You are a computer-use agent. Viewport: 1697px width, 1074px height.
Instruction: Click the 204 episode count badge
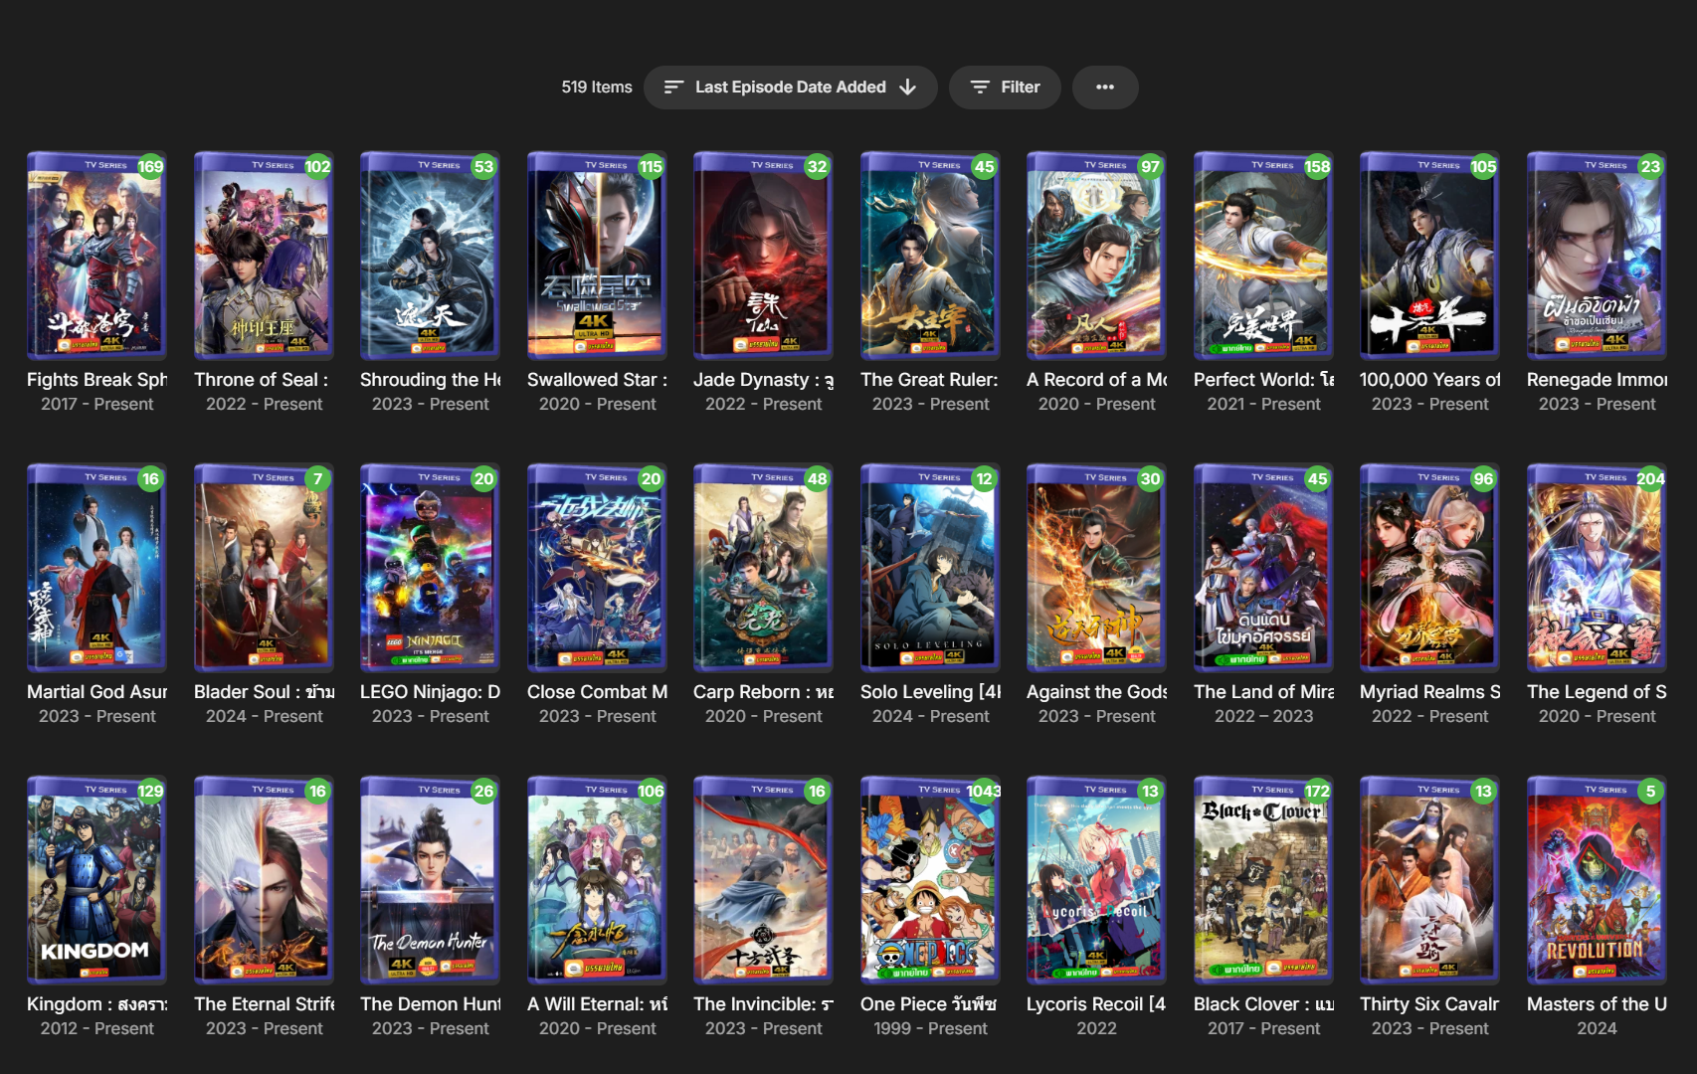pos(1650,479)
